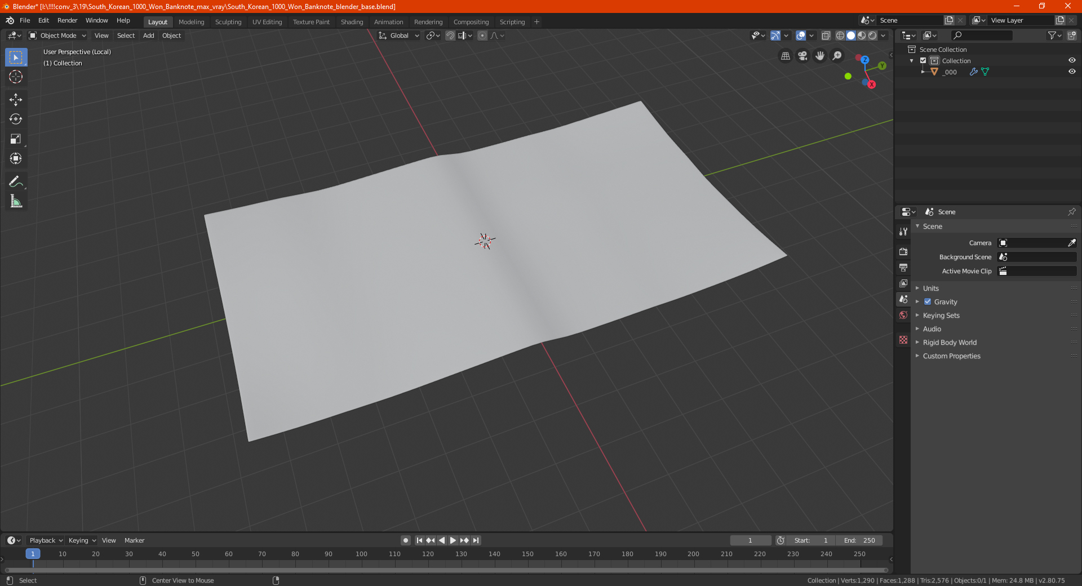Open the viewport Add menu
This screenshot has width=1082, height=586.
click(x=148, y=35)
